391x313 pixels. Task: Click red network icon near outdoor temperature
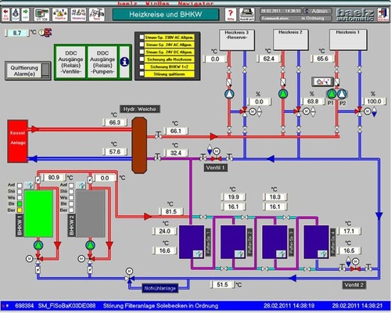[x=48, y=33]
